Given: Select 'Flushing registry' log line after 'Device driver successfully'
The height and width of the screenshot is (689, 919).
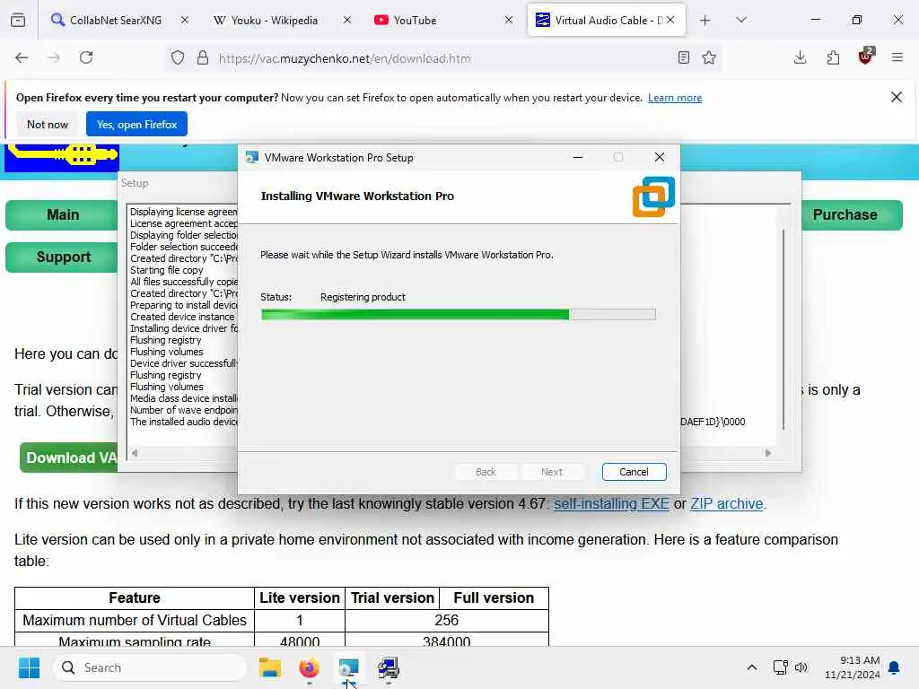Looking at the screenshot, I should pyautogui.click(x=166, y=375).
